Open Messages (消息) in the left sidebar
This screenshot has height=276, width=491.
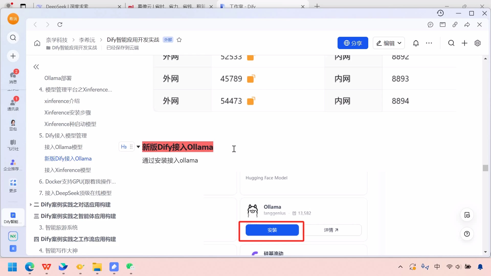click(x=13, y=77)
